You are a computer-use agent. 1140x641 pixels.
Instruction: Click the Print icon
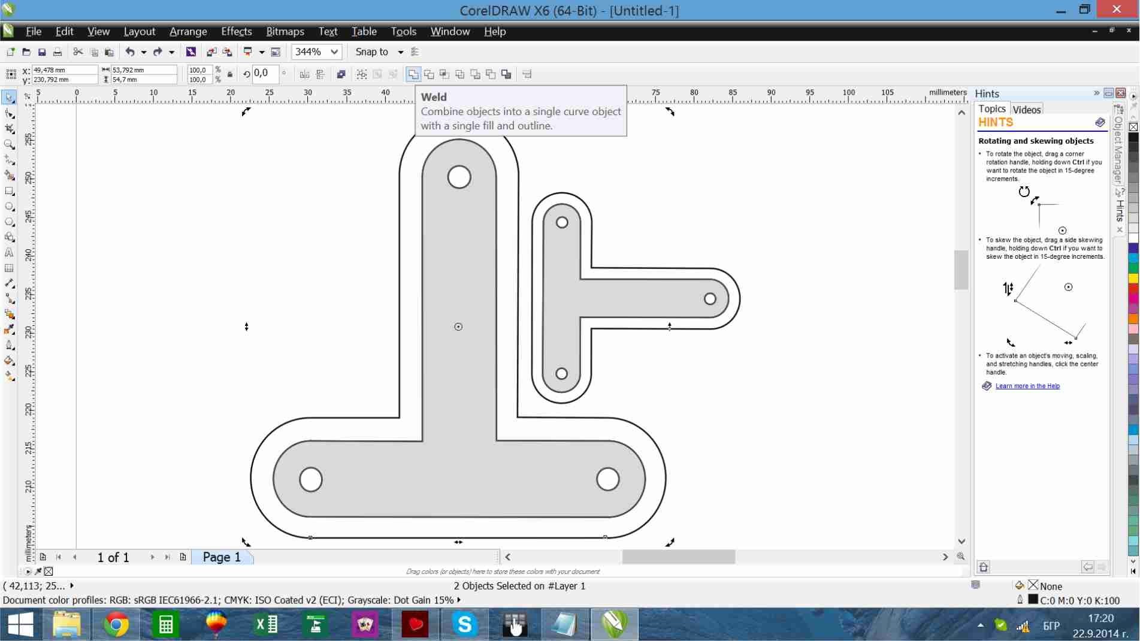(58, 52)
